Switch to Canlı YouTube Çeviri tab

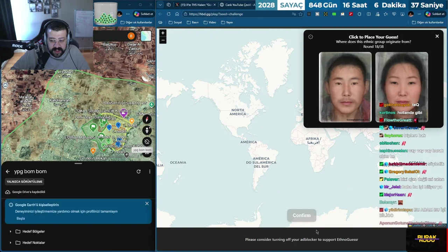coord(237,5)
